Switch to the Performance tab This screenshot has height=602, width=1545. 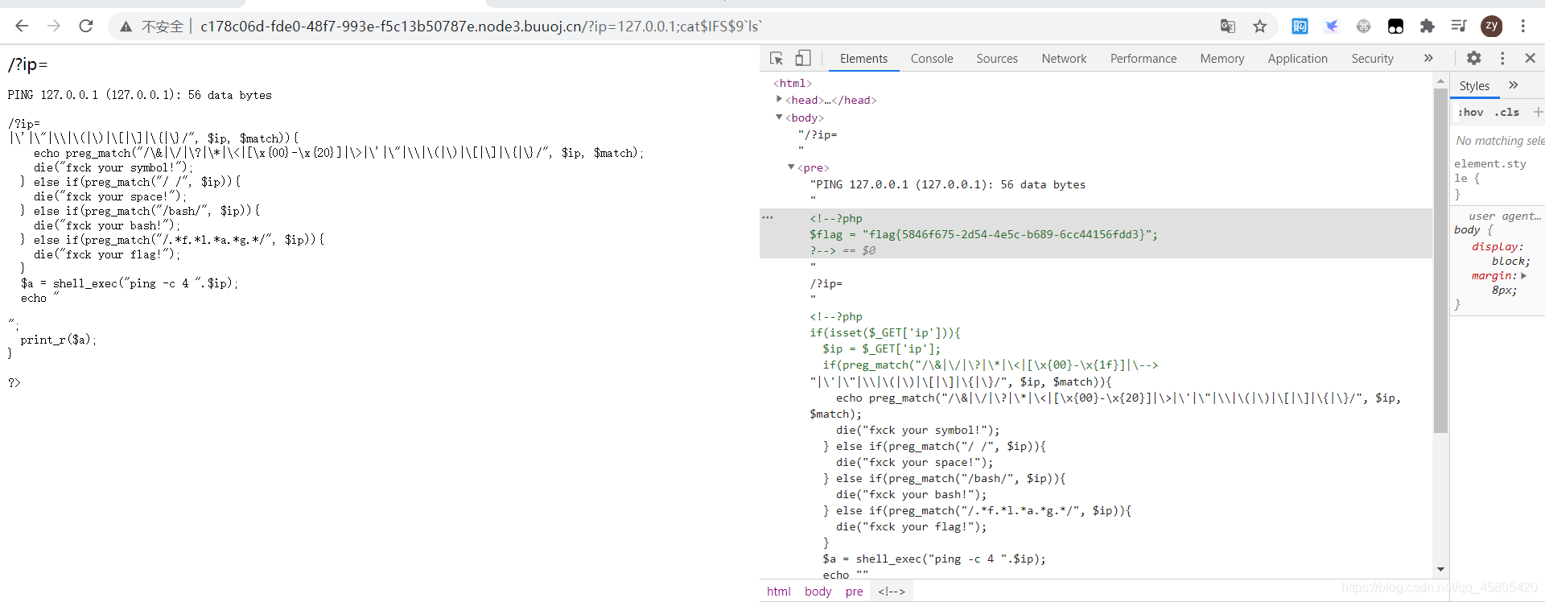[x=1143, y=59]
